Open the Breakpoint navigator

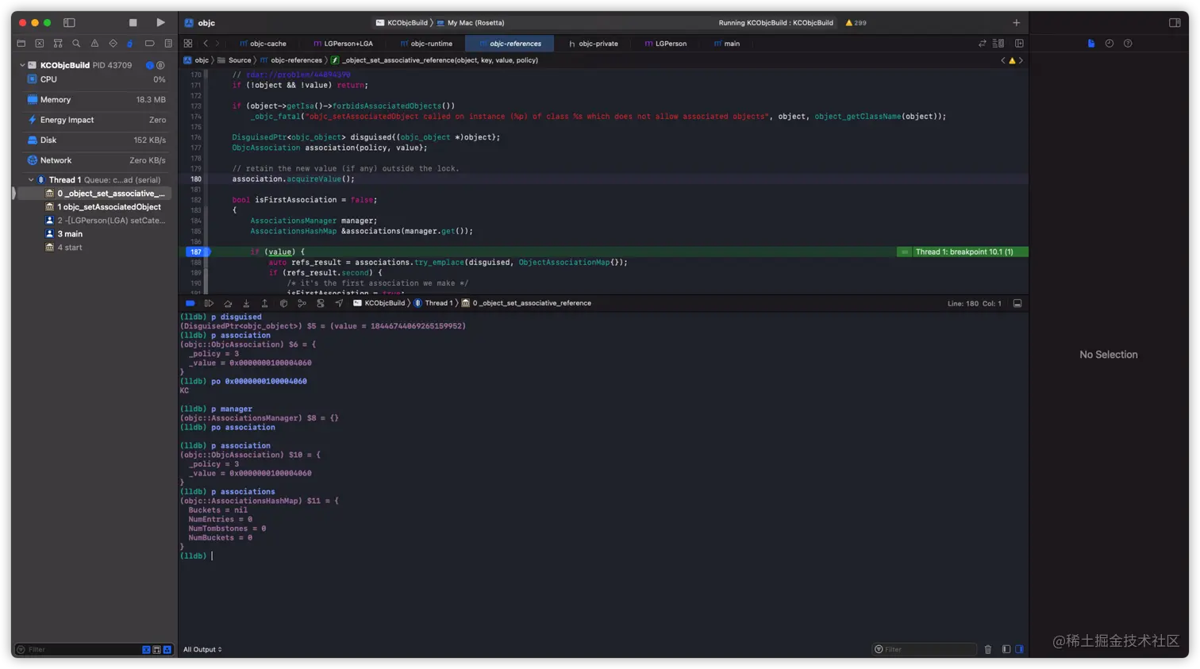click(x=149, y=44)
